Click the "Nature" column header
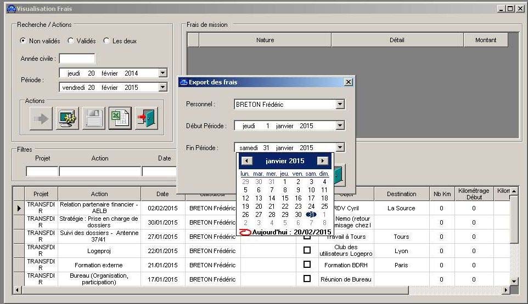The image size is (528, 304). click(x=265, y=40)
